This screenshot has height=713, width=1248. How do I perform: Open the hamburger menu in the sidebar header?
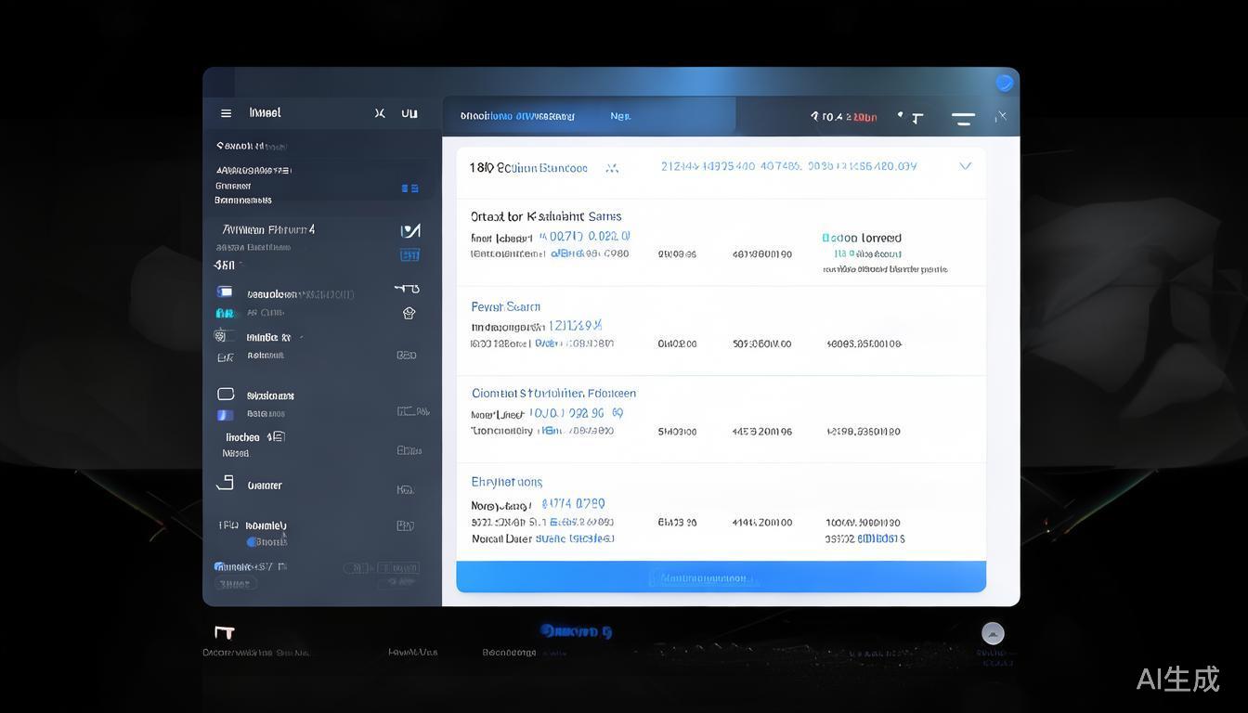point(226,113)
